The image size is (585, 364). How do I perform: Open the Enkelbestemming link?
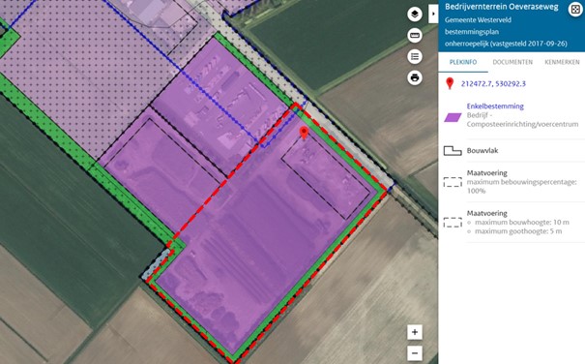495,106
